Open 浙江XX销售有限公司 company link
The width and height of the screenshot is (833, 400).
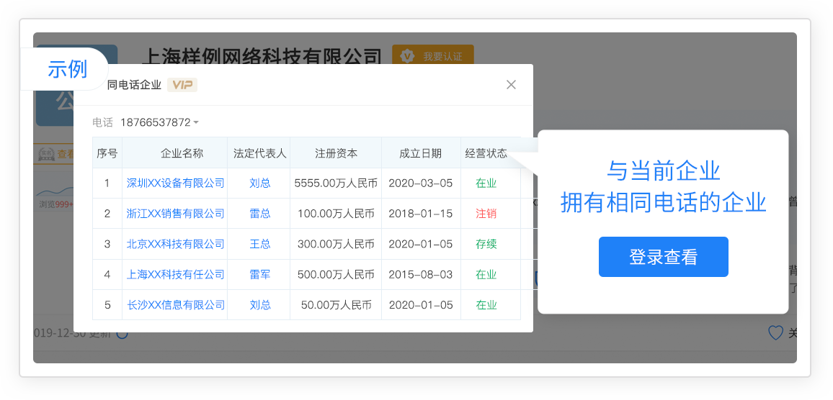click(x=175, y=214)
